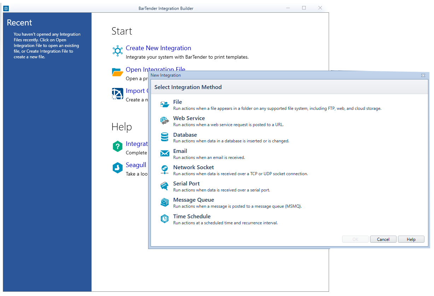Viewport: 434px width, 296px height.
Task: Click the File integration method icon
Action: (165, 105)
